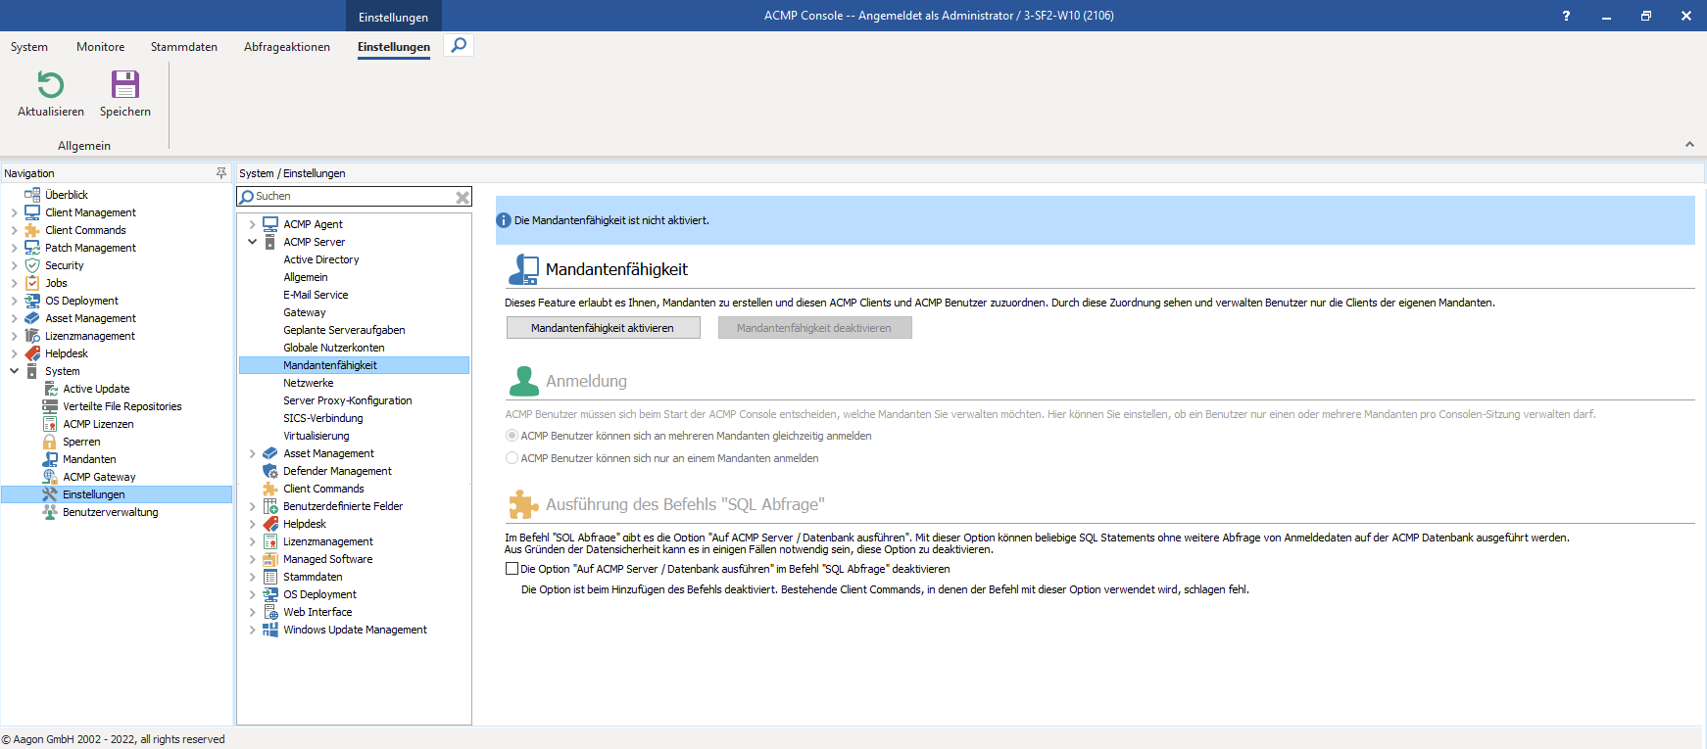Expand Lizenzmanagement in settings tree
This screenshot has height=749, width=1707.
click(252, 541)
